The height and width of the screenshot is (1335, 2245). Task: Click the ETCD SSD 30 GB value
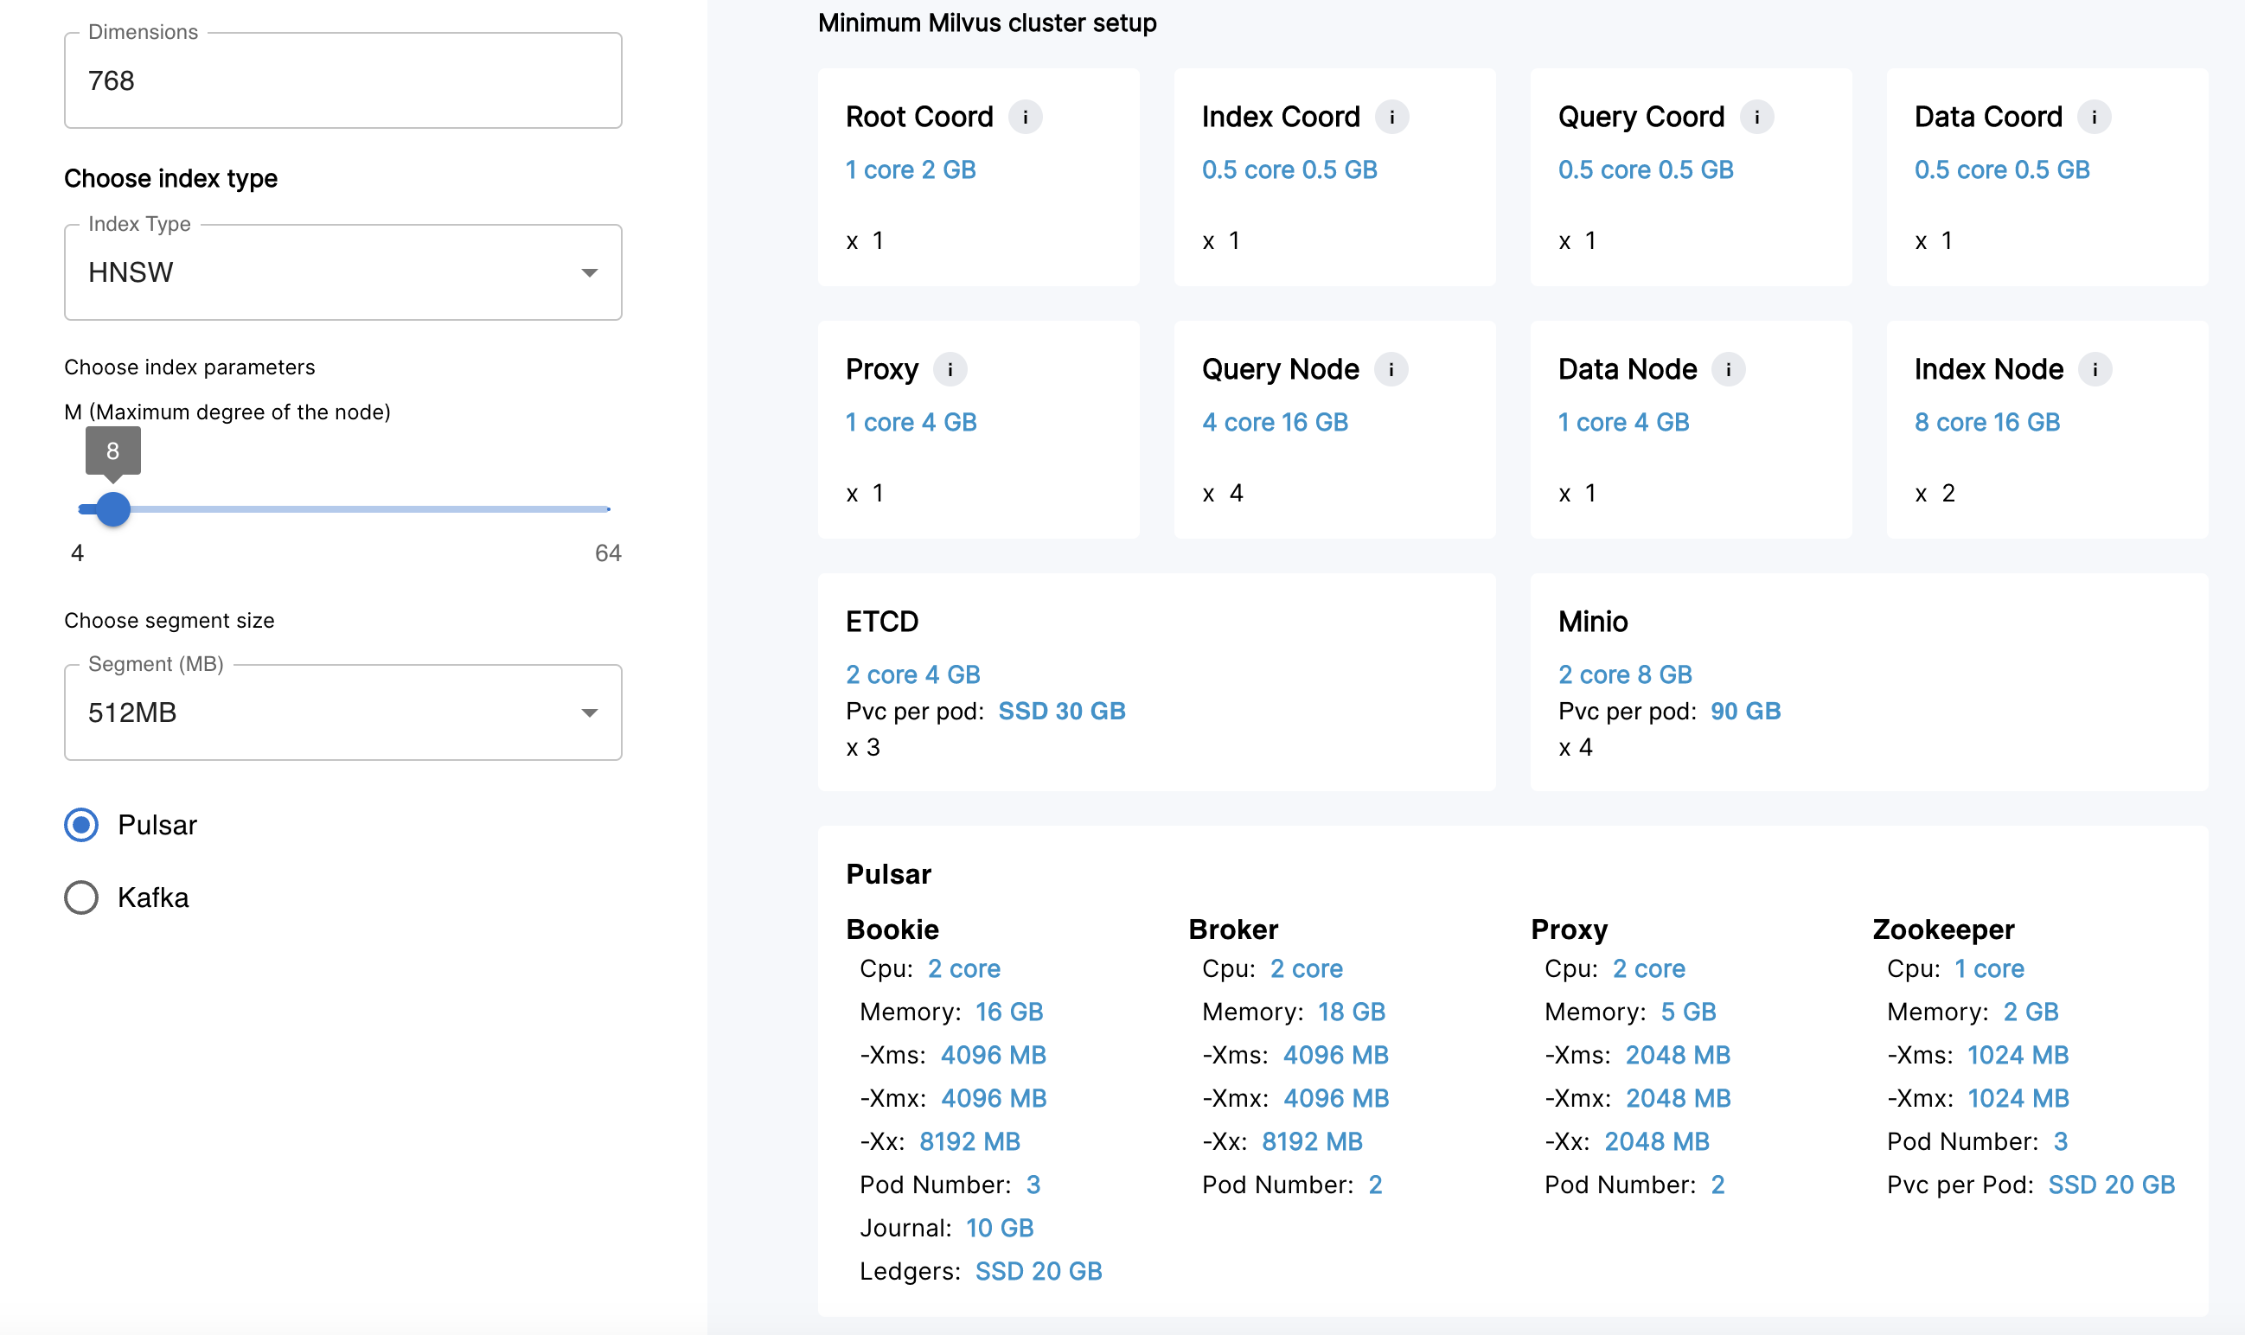(1061, 712)
